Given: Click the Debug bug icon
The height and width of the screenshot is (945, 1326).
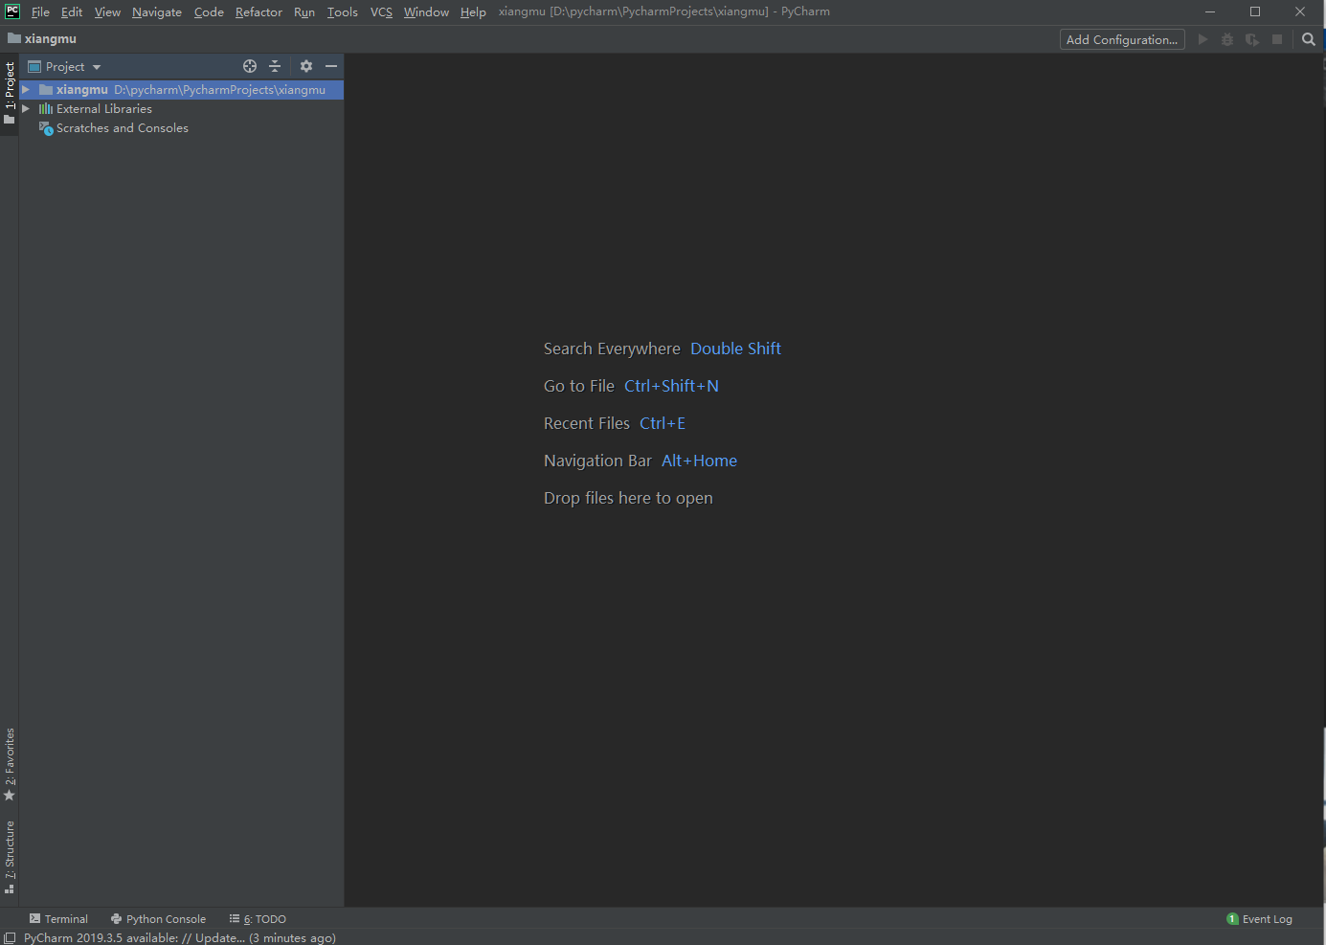Looking at the screenshot, I should tap(1227, 39).
